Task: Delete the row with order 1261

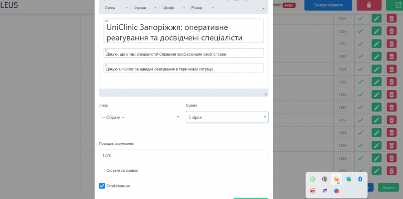Action: (391, 69)
